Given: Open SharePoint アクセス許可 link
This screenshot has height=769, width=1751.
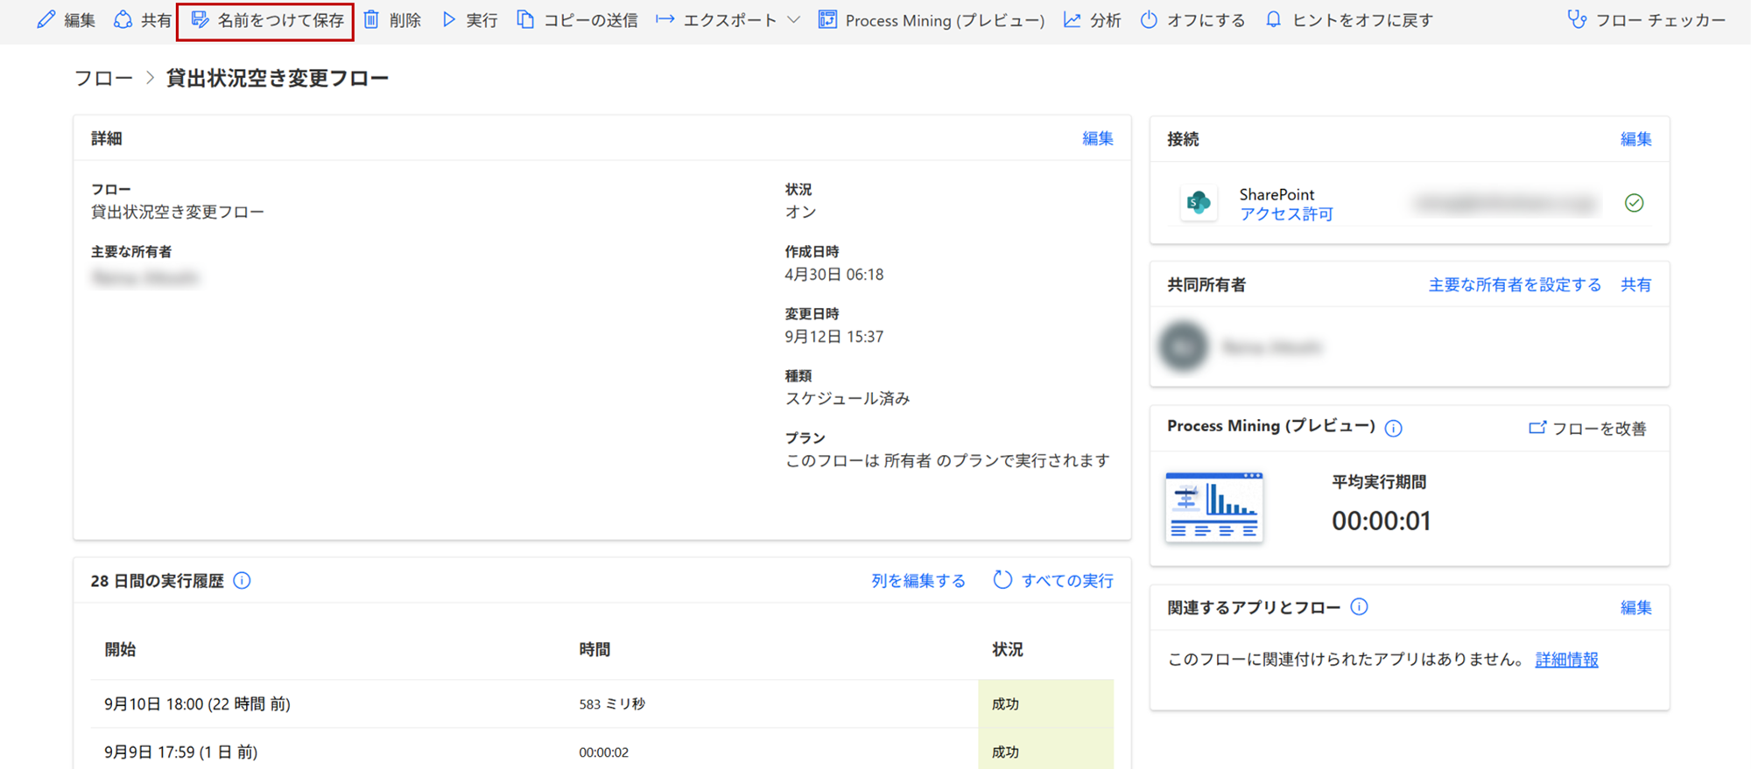Looking at the screenshot, I should pyautogui.click(x=1286, y=214).
